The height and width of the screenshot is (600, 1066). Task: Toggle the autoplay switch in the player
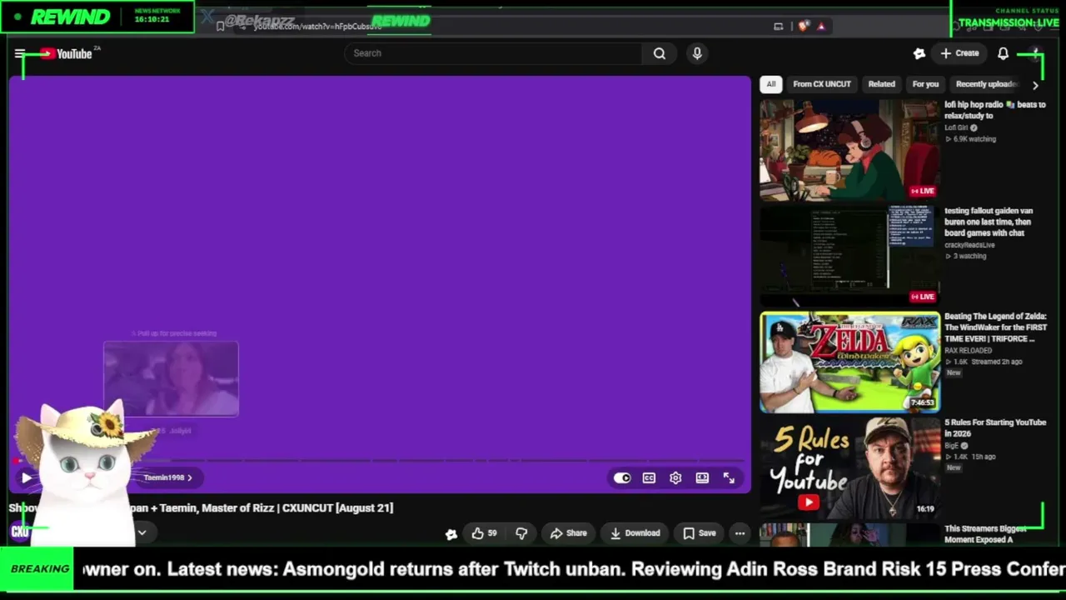pos(622,477)
